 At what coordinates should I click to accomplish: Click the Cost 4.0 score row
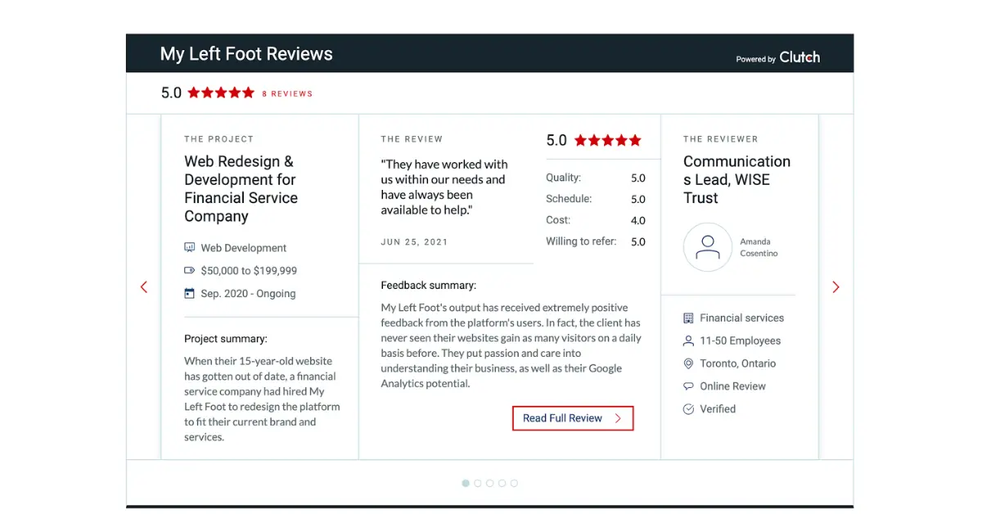[596, 220]
